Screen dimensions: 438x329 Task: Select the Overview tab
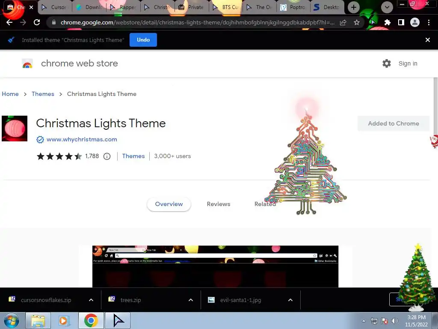(x=169, y=204)
